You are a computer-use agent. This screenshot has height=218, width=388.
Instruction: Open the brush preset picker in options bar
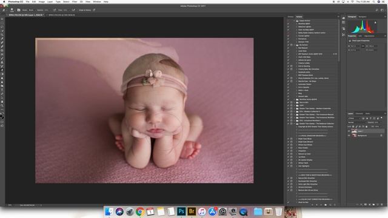[x=12, y=10]
